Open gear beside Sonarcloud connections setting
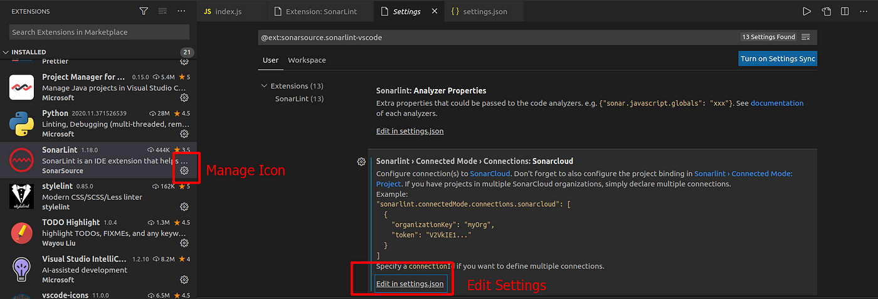The height and width of the screenshot is (299, 878). 361,162
